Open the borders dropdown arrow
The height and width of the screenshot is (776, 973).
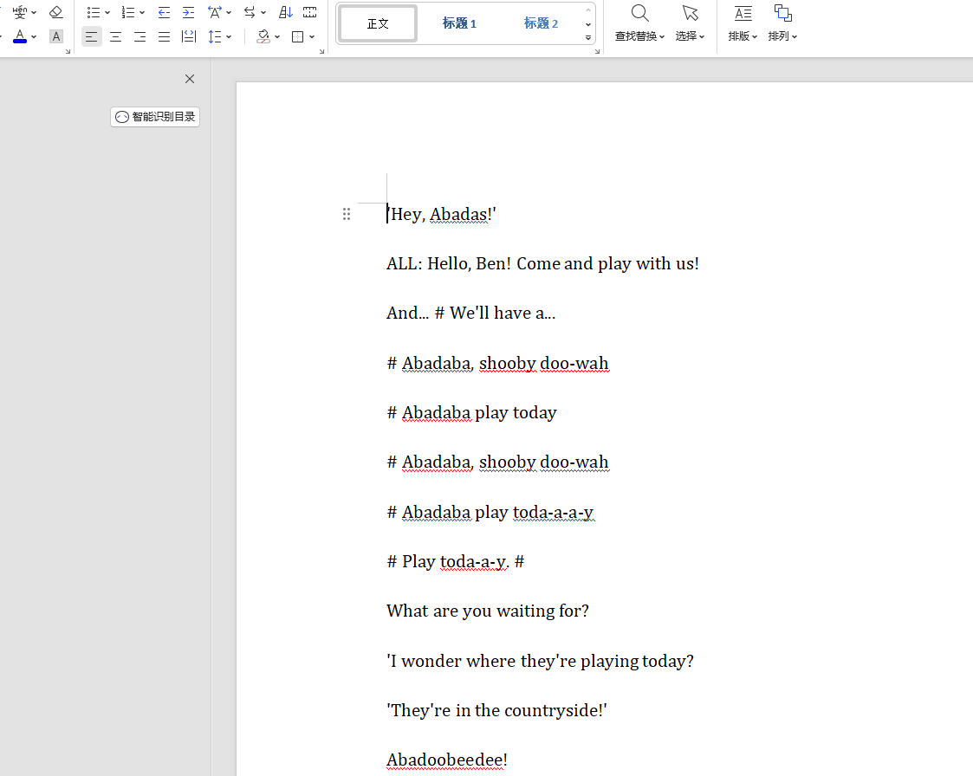(312, 36)
